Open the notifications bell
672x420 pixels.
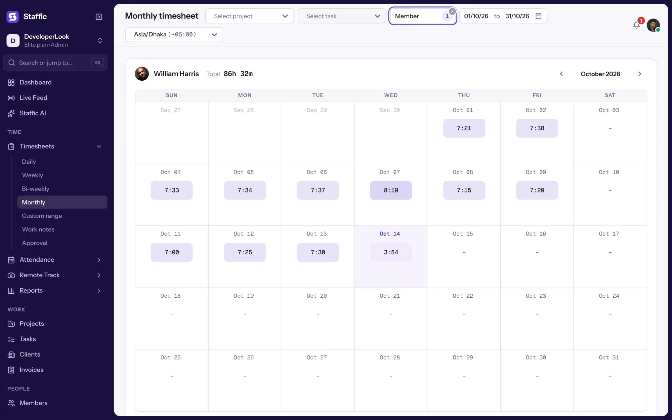pyautogui.click(x=636, y=25)
